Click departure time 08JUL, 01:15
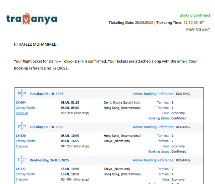This screenshot has height=184, width=215. (70, 103)
